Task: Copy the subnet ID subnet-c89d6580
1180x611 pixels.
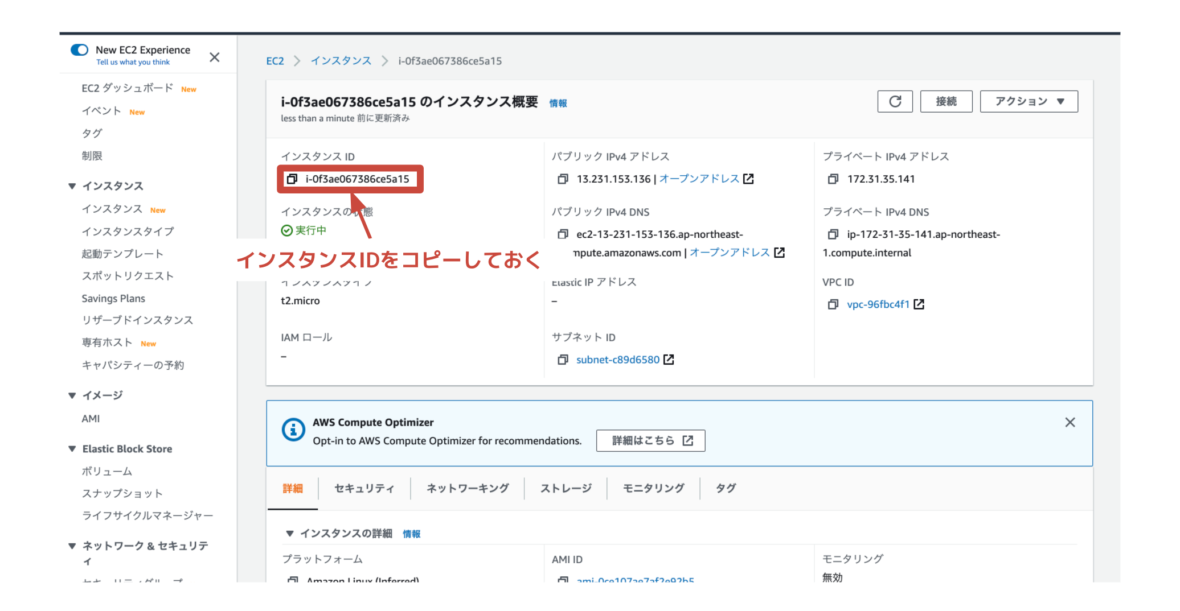Action: [563, 360]
